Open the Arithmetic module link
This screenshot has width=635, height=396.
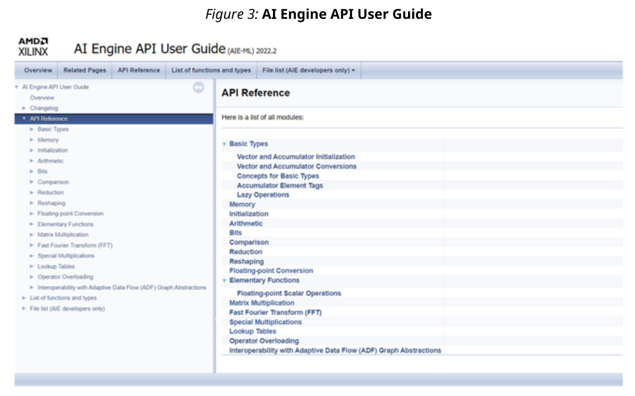pos(246,223)
